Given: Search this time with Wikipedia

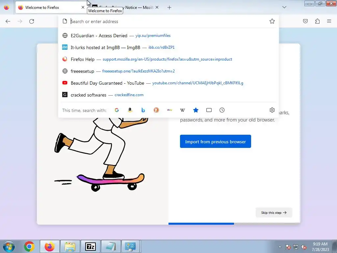Looking at the screenshot, I should pyautogui.click(x=182, y=110).
